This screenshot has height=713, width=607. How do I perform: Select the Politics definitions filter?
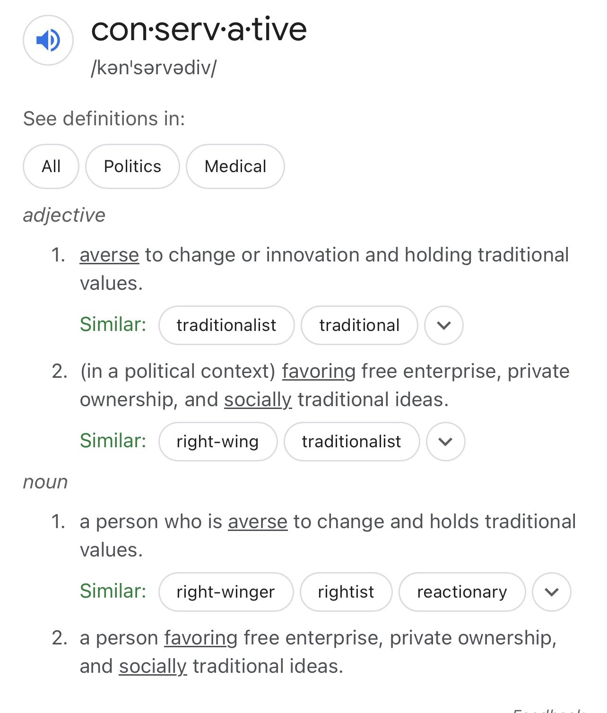point(132,166)
